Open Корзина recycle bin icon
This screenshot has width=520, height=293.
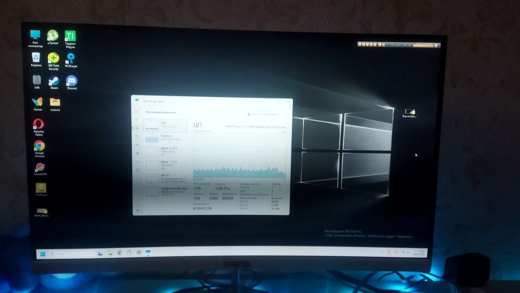point(36,60)
